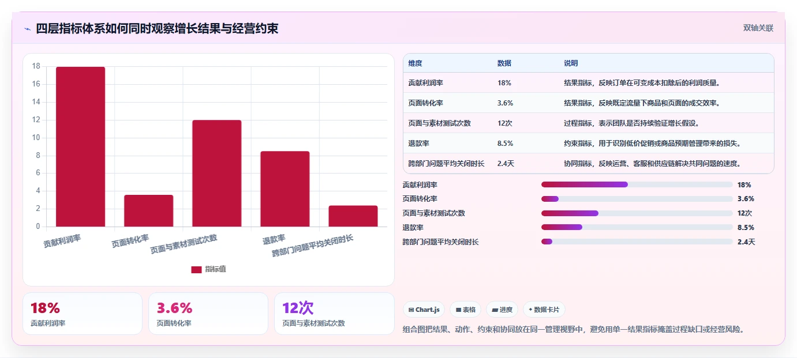Click the 指标值 legend label text

point(215,269)
